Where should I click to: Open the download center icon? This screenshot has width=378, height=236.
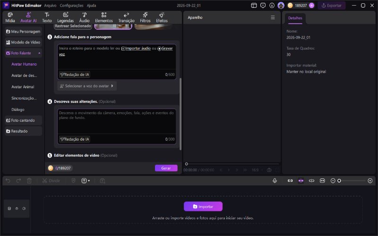click(272, 5)
